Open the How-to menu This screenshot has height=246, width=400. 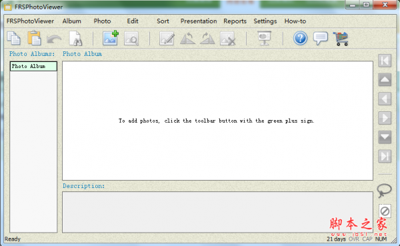pos(295,21)
